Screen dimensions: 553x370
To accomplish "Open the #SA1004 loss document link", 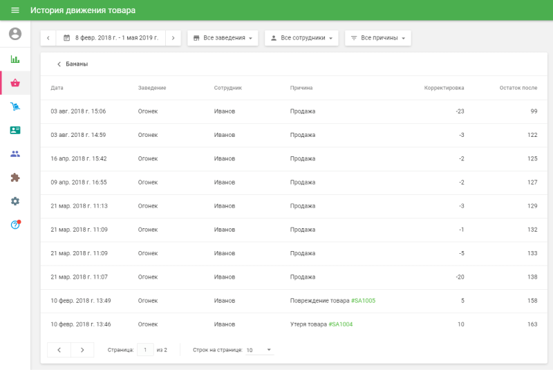I will click(341, 324).
